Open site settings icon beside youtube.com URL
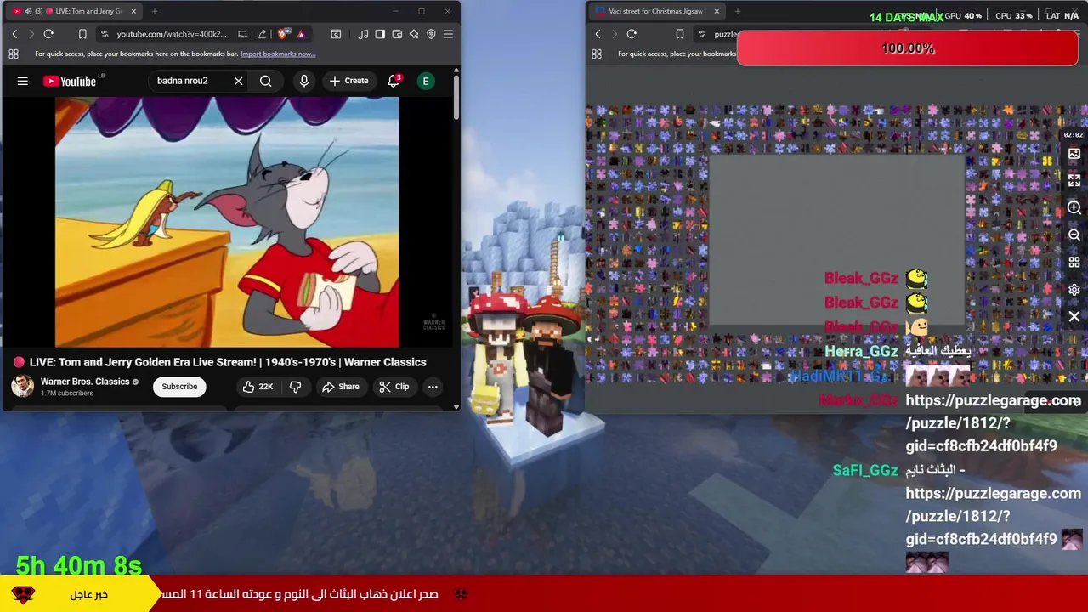The width and height of the screenshot is (1088, 612). tap(105, 34)
